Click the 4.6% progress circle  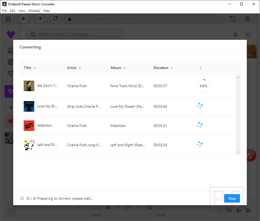click(203, 86)
